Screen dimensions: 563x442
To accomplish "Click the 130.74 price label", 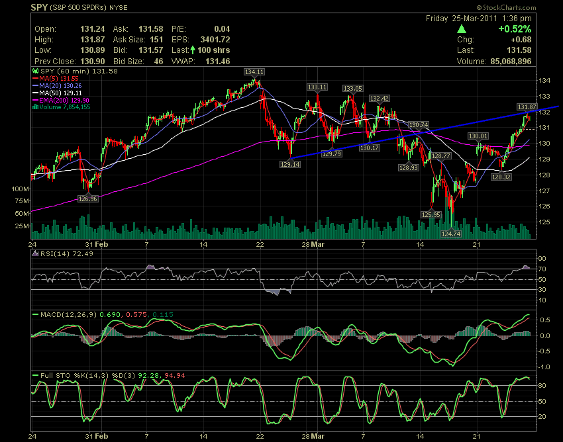I will 419,125.
